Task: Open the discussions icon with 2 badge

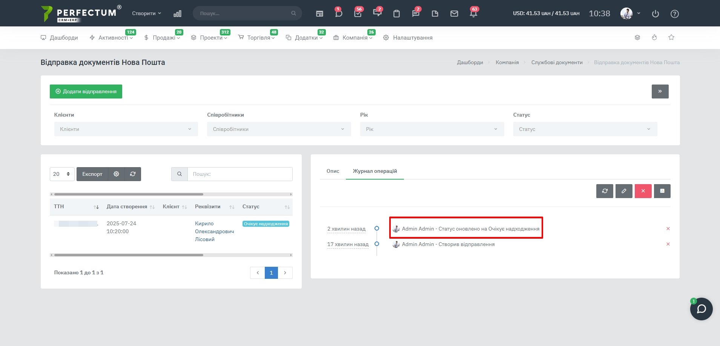Action: 377,14
